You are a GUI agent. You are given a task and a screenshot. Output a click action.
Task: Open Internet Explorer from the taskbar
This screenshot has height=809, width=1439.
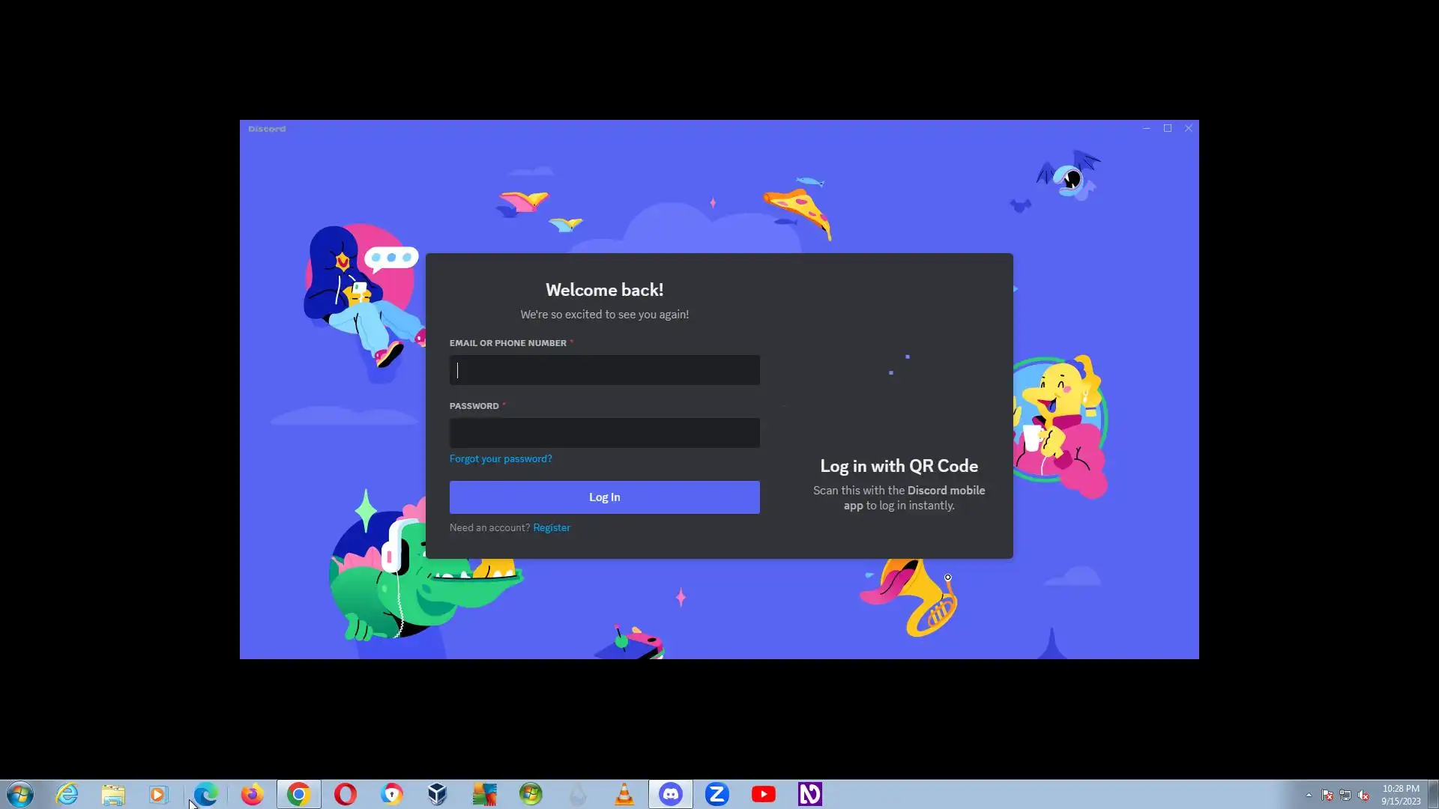point(67,794)
